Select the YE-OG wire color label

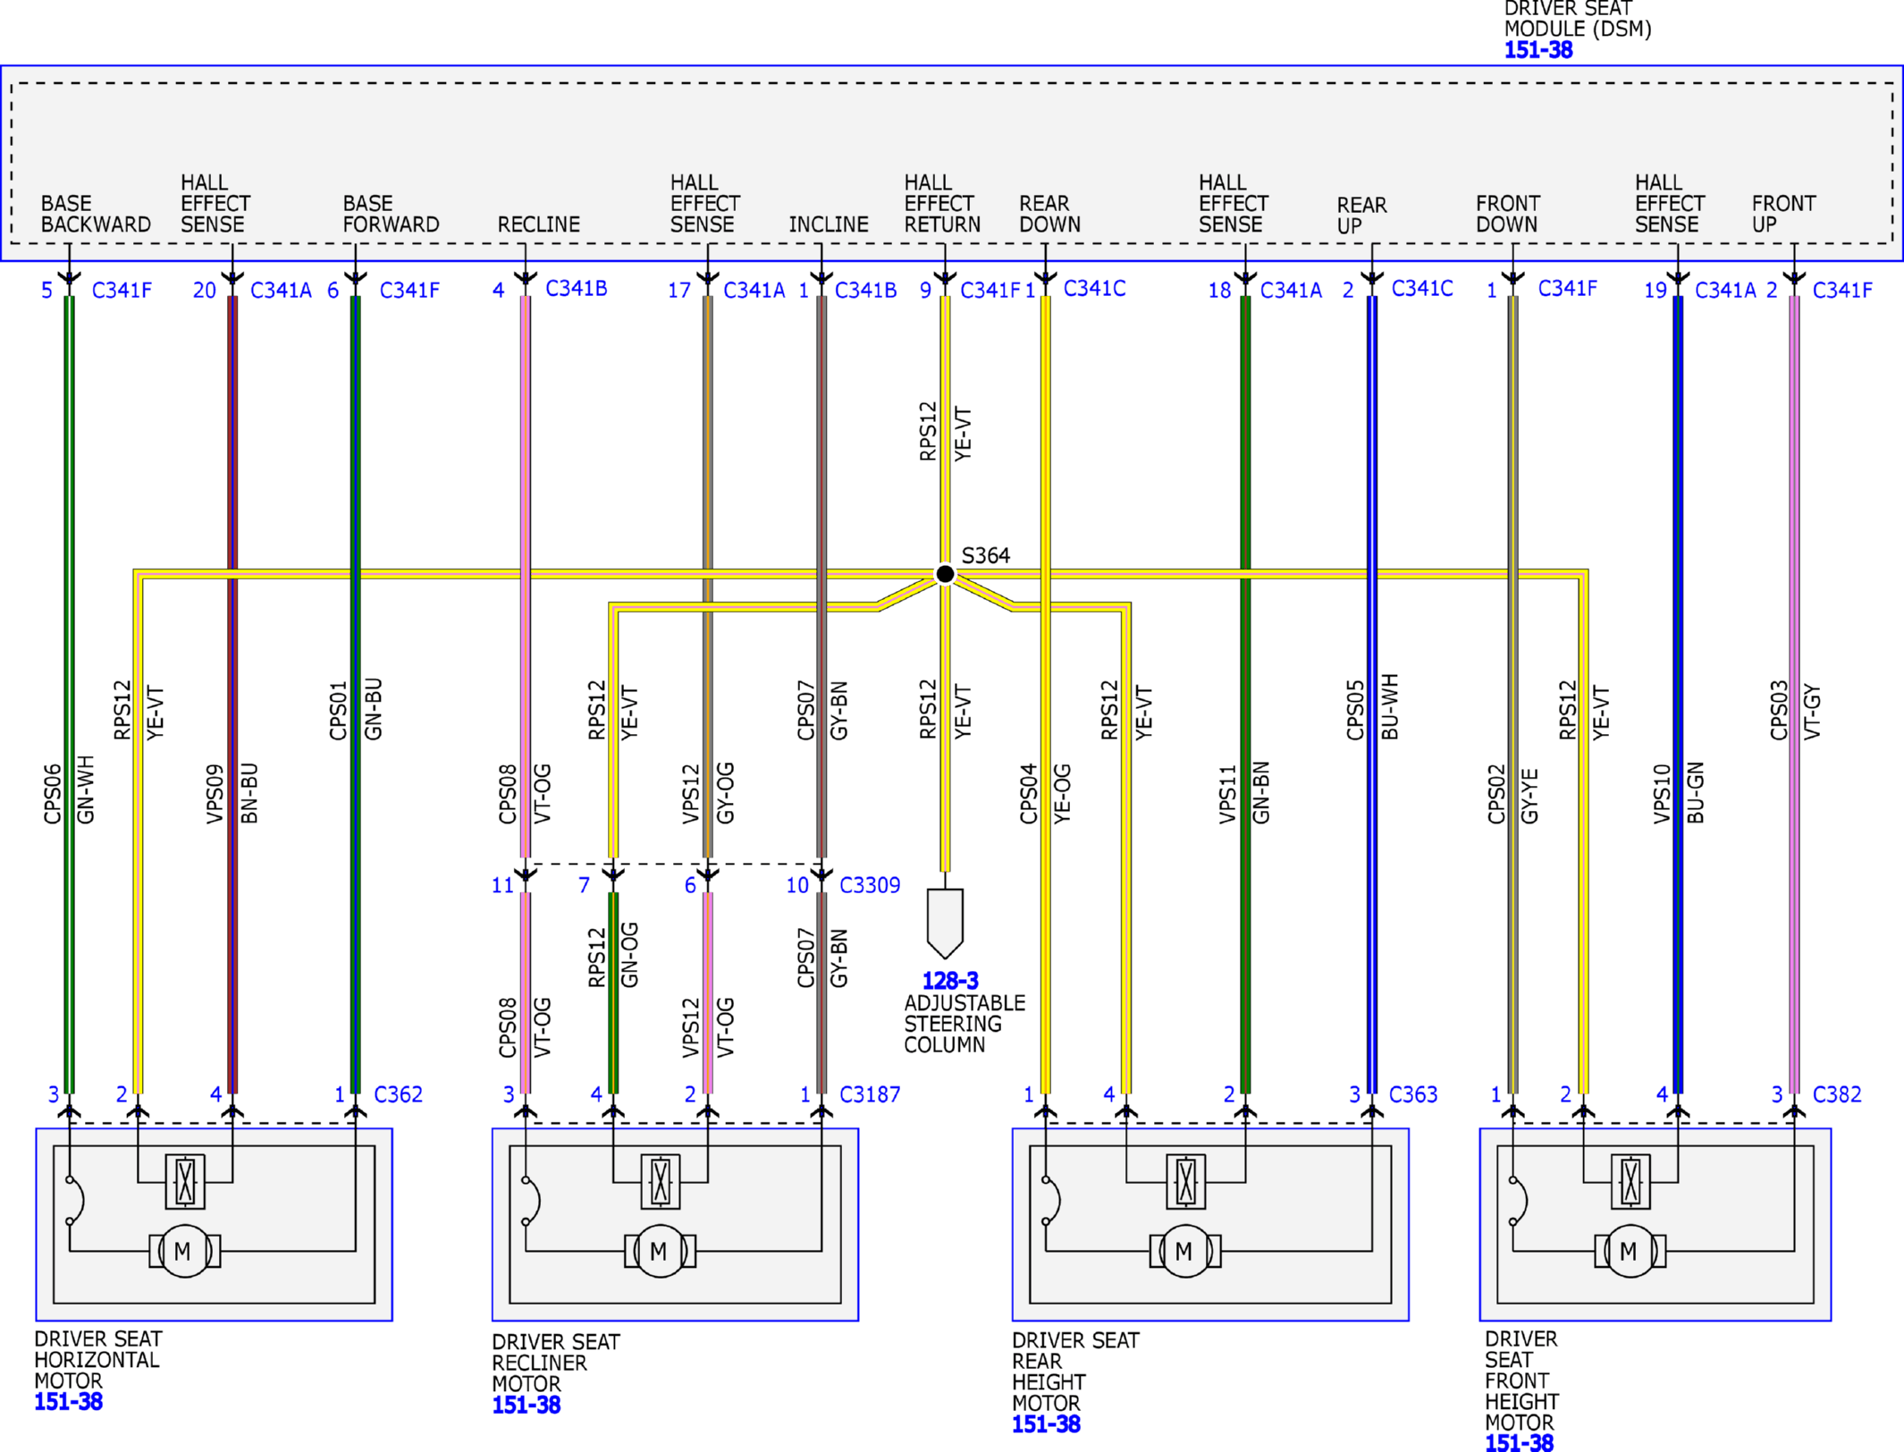pos(1062,794)
